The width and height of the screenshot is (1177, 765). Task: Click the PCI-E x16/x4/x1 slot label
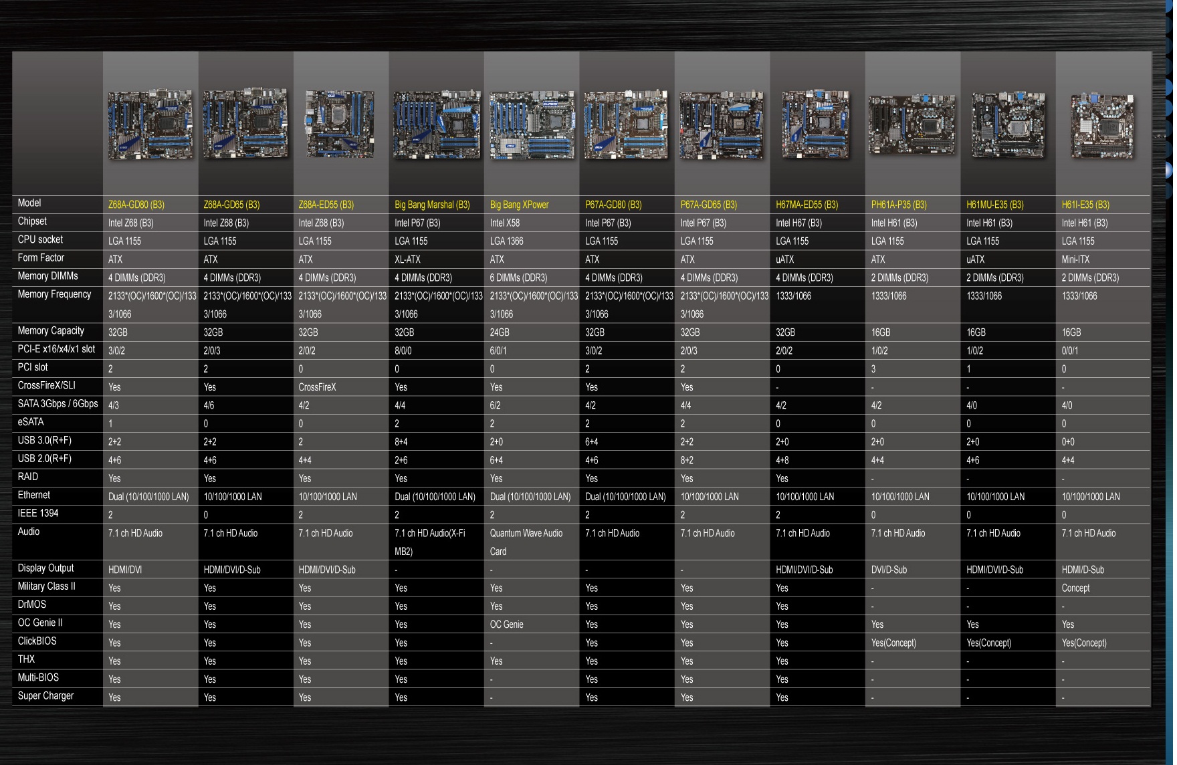56,349
